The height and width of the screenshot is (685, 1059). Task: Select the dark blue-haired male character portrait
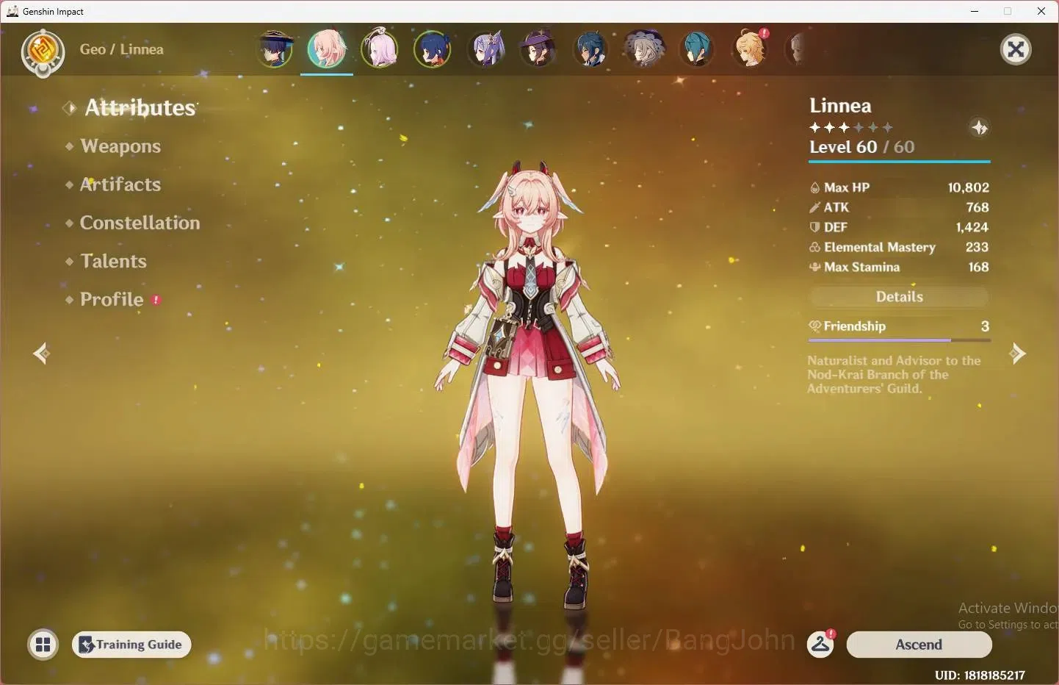click(591, 49)
